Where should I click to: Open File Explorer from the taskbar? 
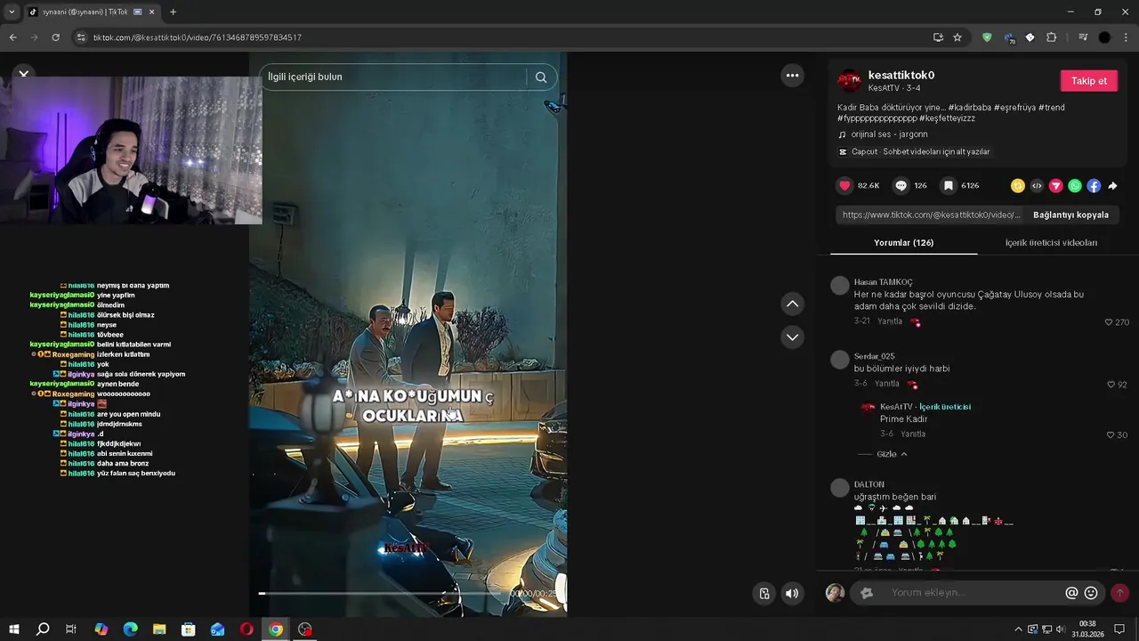[158, 629]
